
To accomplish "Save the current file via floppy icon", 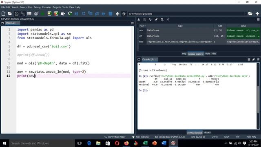I will [x=16, y=13].
